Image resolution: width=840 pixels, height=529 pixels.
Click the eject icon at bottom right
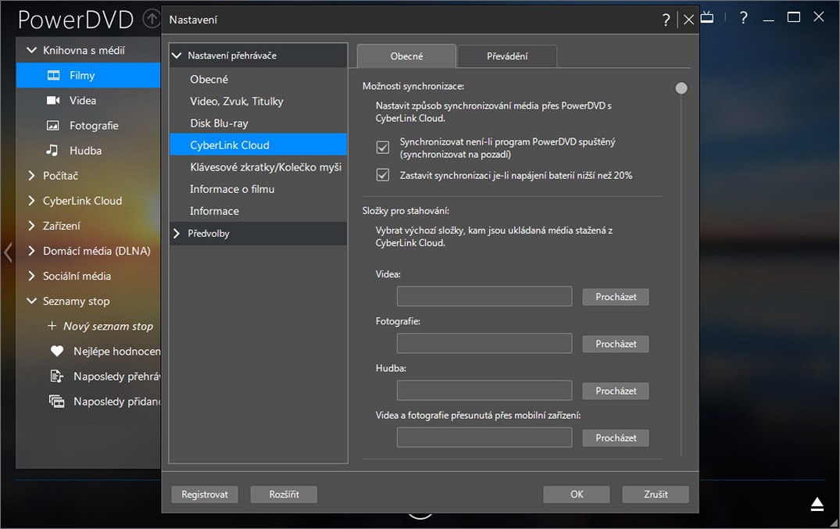(817, 504)
